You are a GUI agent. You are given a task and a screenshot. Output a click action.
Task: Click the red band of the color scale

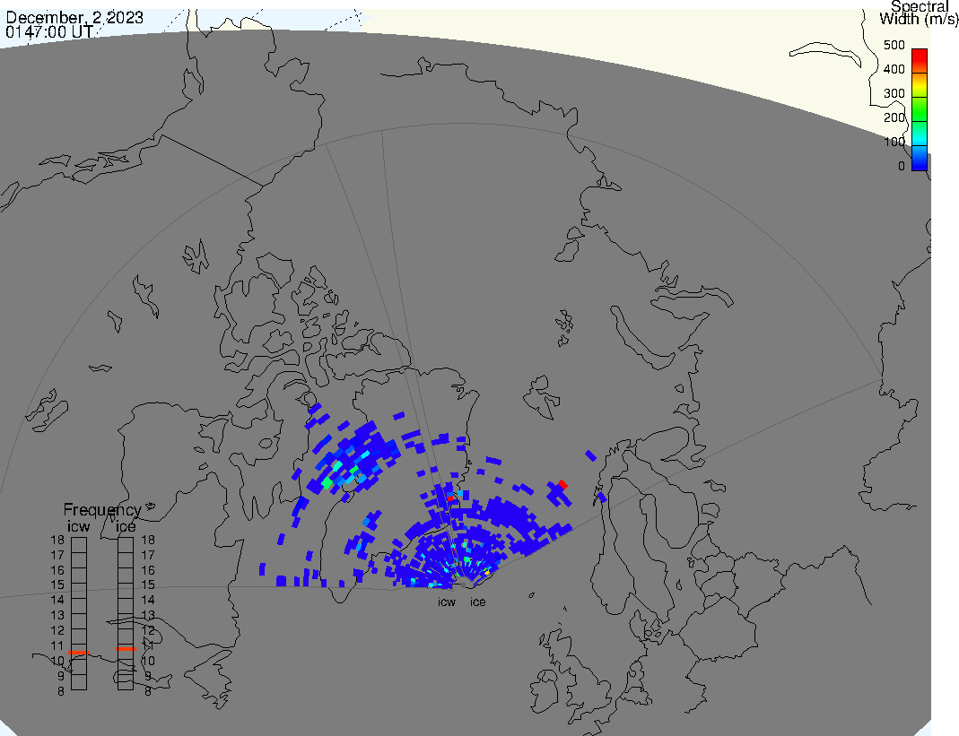[919, 58]
